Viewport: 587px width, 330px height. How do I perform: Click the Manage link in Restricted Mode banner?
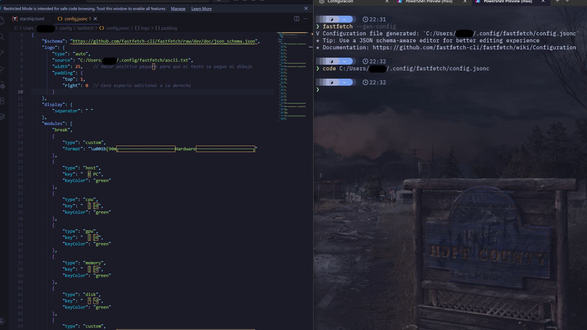[x=178, y=8]
